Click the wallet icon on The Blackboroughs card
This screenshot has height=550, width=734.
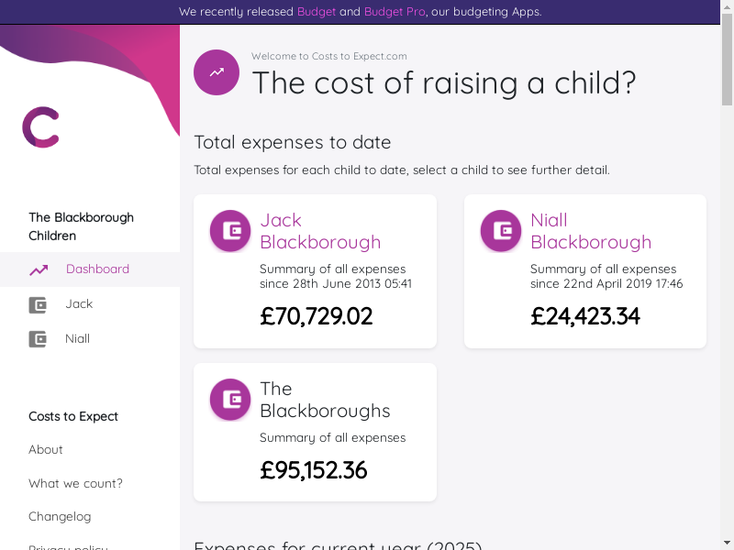[x=230, y=400]
